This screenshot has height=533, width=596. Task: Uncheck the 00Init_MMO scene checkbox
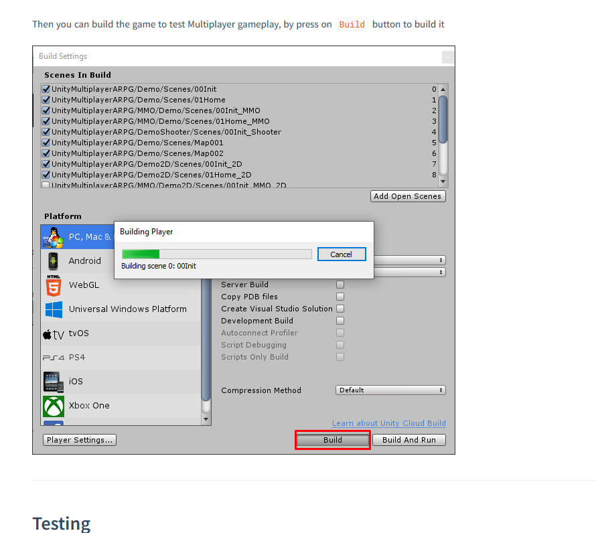click(x=46, y=110)
